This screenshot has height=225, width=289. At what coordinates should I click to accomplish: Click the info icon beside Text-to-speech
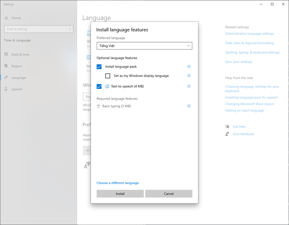click(189, 86)
